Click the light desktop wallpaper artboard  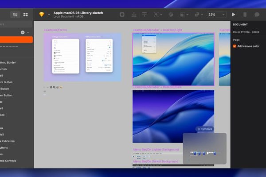point(173,59)
